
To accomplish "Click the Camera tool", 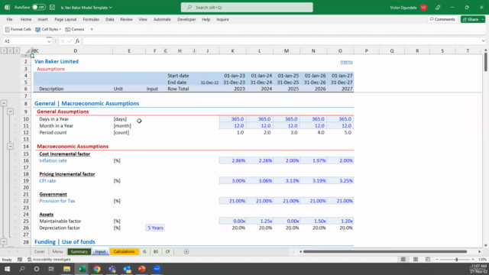I will point(75,29).
